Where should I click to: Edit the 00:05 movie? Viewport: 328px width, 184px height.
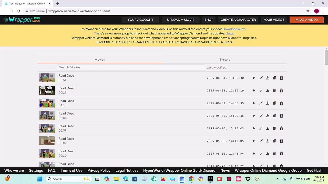(x=261, y=116)
